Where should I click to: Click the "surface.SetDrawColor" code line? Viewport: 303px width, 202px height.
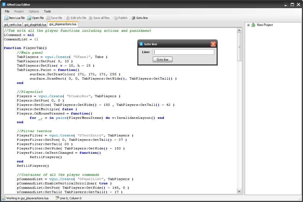tap(75, 74)
